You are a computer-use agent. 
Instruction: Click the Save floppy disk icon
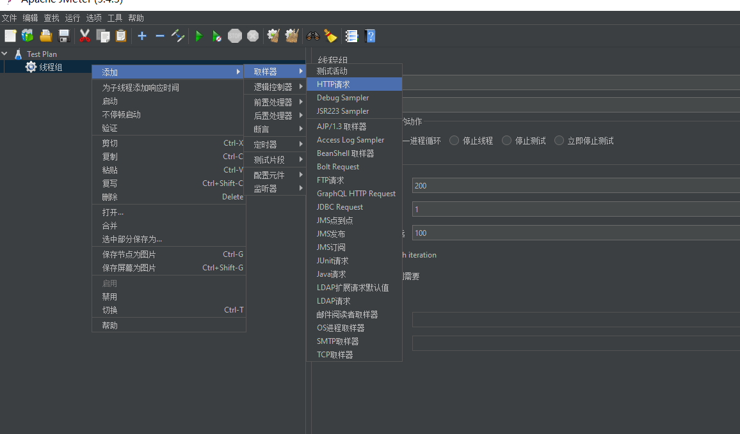click(x=64, y=36)
